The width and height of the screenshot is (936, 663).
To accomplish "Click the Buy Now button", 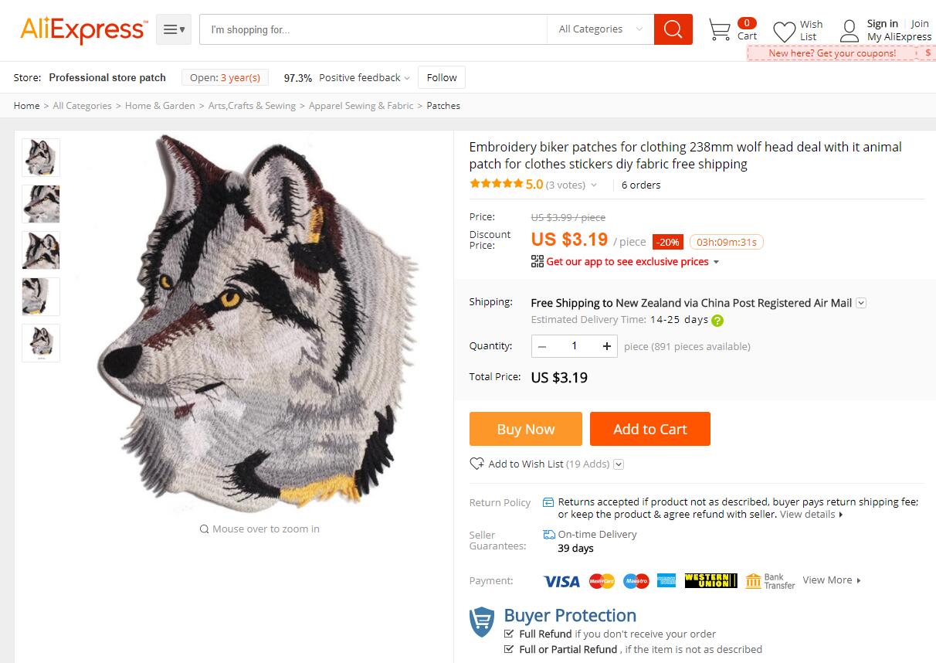I will point(525,429).
